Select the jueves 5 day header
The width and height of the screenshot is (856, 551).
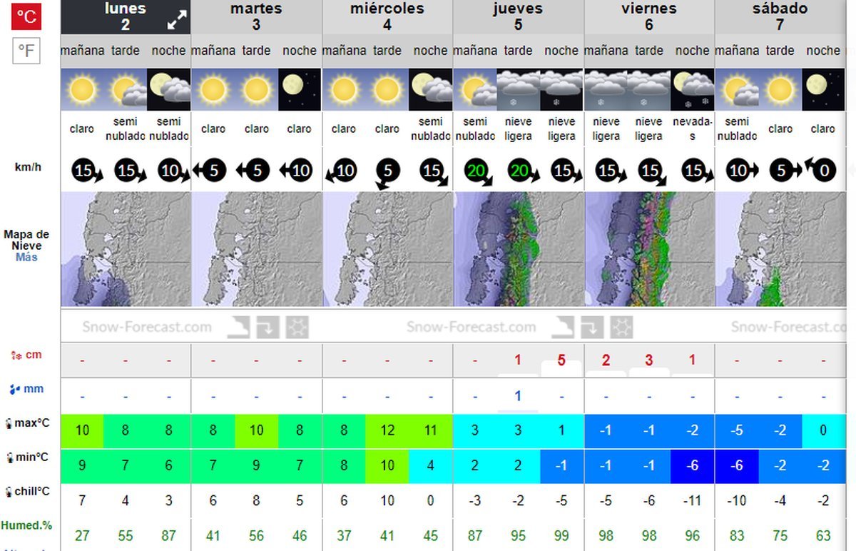click(x=518, y=16)
